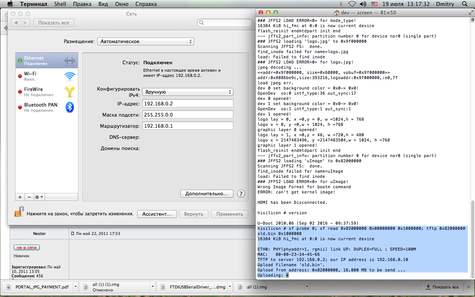
Task: Expand the Конфигурировать IPv4 dropdown
Action: coord(188,92)
